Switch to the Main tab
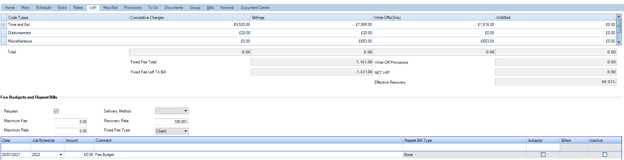 pyautogui.click(x=25, y=8)
